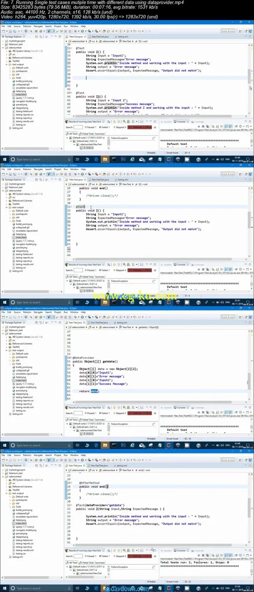Click the Javadoc tab icon above the 'Total tests run' console
254x592 pixels.
coord(165,551)
